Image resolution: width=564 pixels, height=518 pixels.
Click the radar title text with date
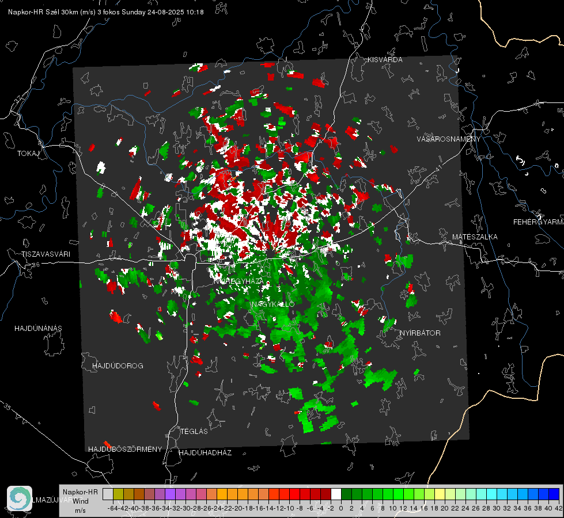point(106,12)
